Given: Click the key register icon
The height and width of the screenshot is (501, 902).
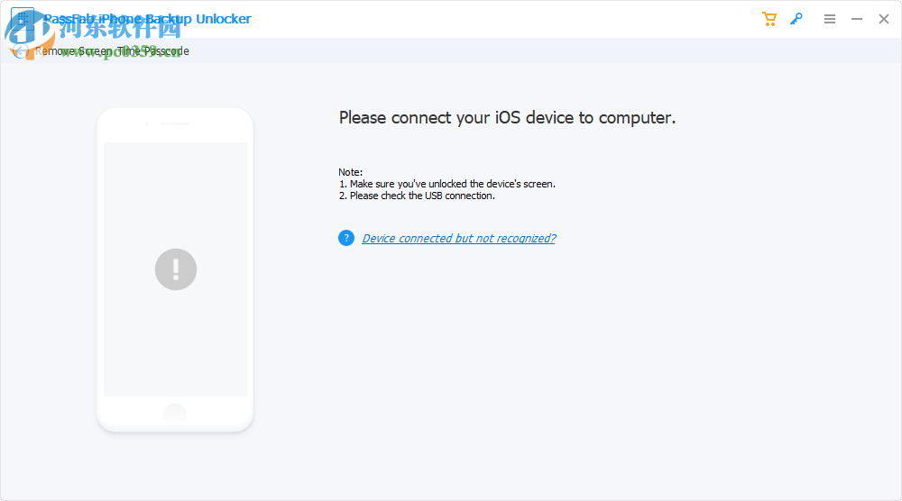Looking at the screenshot, I should [796, 19].
